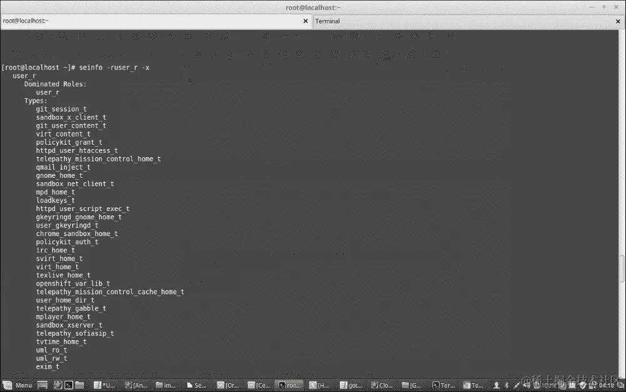Click the 'policykit_auth_t' line

[x=67, y=242]
